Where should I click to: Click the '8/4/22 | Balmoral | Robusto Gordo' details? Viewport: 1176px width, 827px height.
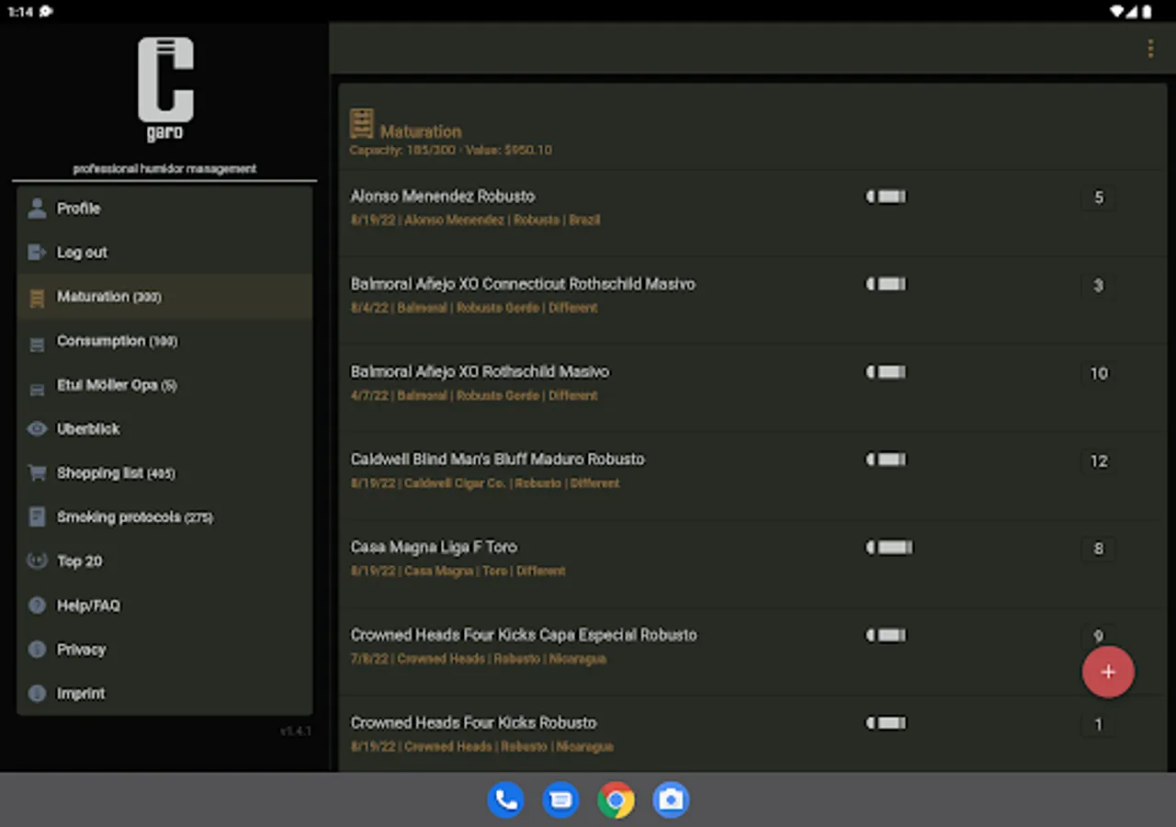474,308
